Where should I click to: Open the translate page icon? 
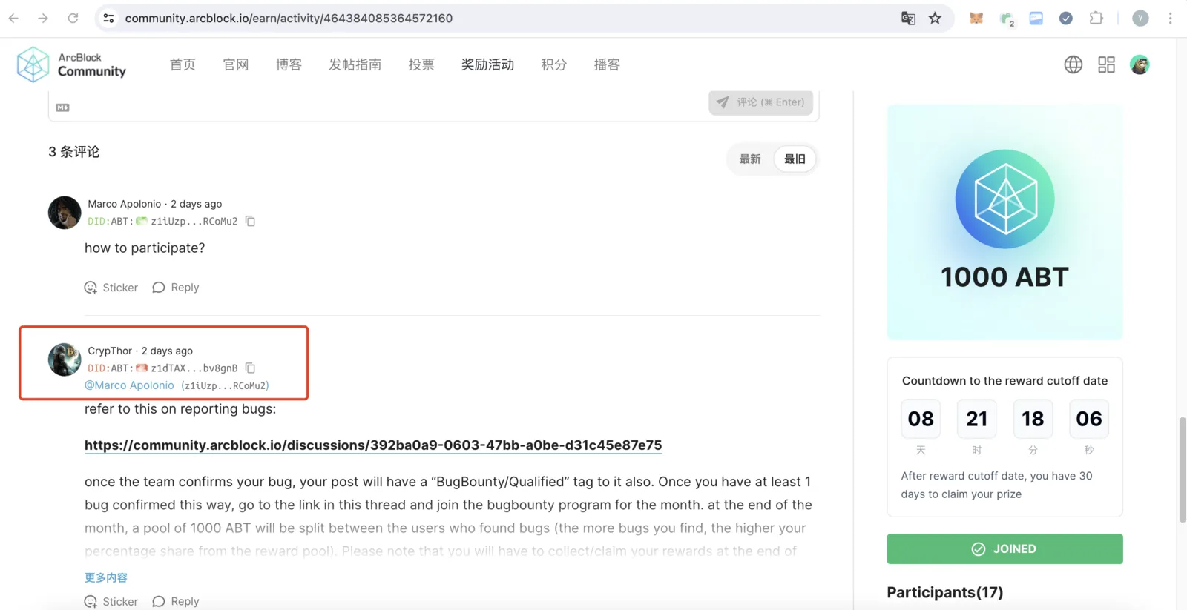pos(908,19)
